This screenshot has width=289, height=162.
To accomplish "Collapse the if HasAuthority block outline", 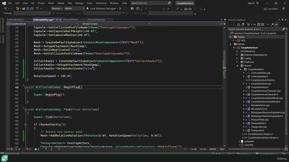I will [26, 125].
